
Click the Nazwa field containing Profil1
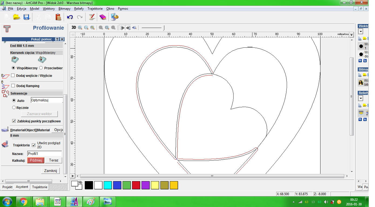(45, 154)
